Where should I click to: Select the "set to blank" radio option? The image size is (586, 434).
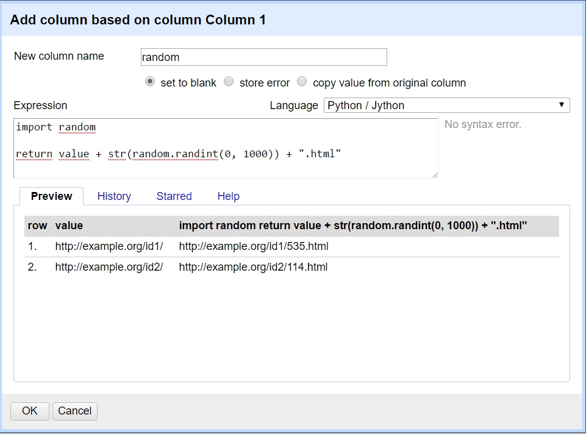point(150,82)
